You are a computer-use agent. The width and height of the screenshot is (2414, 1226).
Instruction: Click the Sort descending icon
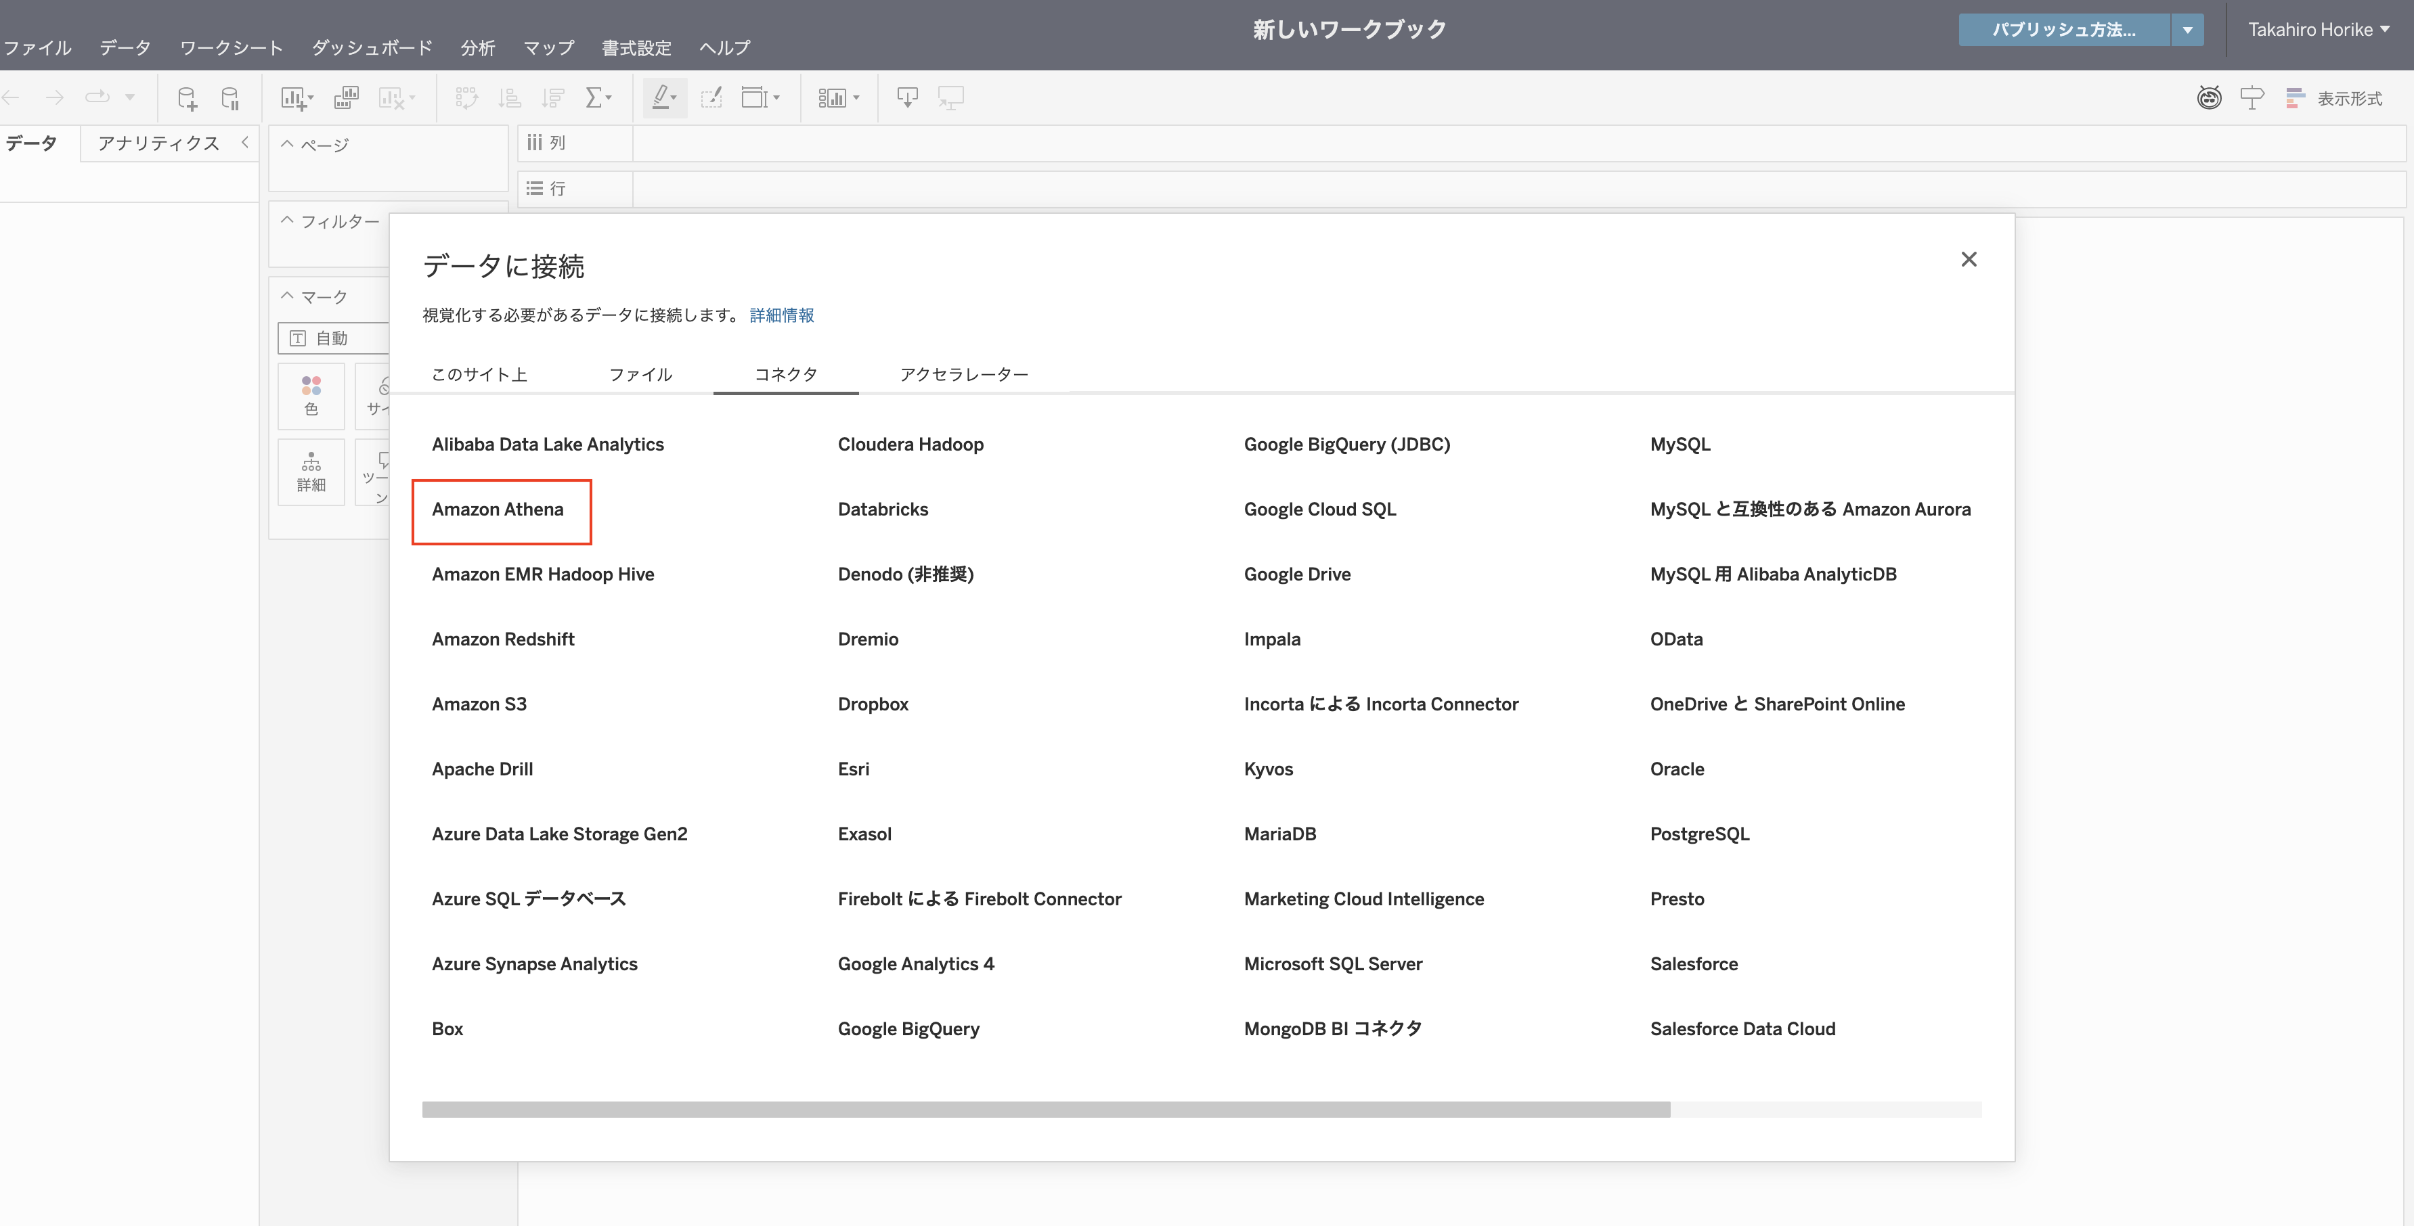point(553,97)
